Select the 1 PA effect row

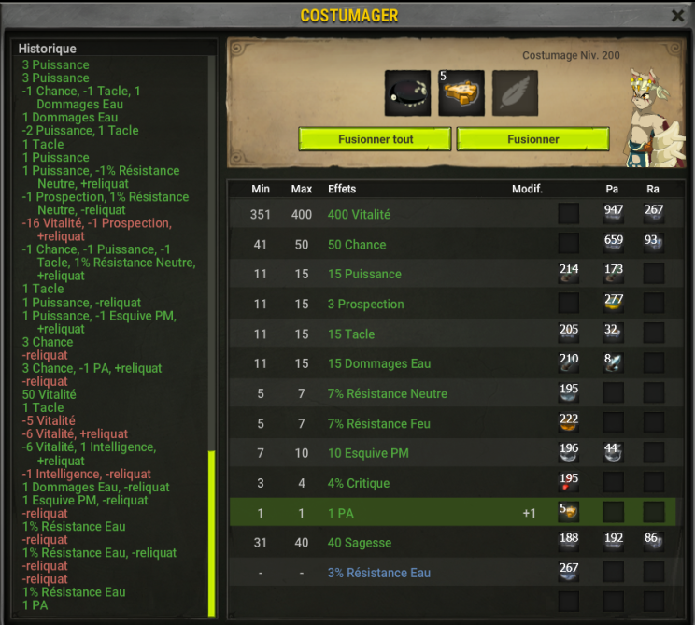452,512
